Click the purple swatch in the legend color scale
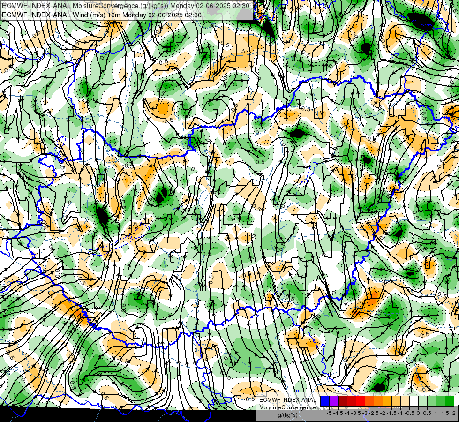The height and width of the screenshot is (422, 459). coord(334,401)
